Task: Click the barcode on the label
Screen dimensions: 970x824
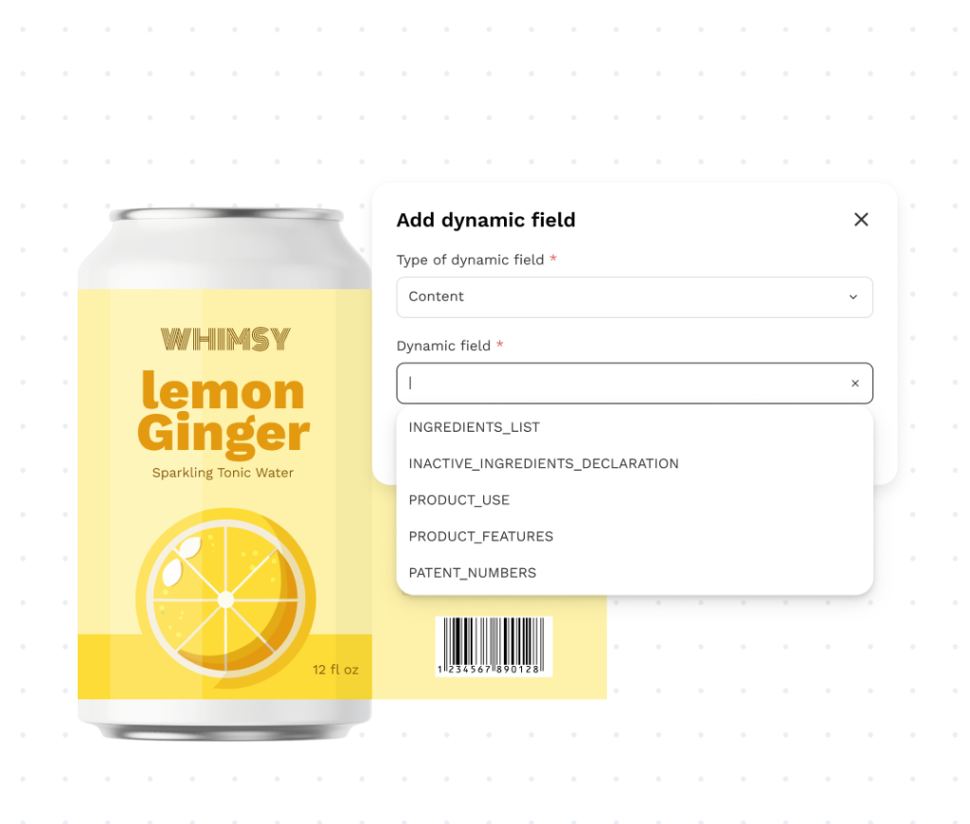Action: point(494,646)
